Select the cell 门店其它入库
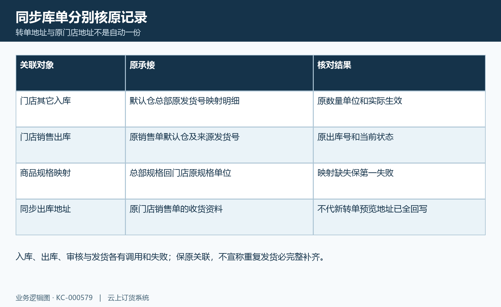 point(71,109)
